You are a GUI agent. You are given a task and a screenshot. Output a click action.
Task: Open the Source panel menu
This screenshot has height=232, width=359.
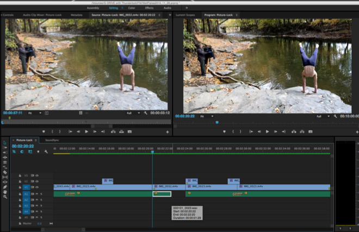[159, 15]
